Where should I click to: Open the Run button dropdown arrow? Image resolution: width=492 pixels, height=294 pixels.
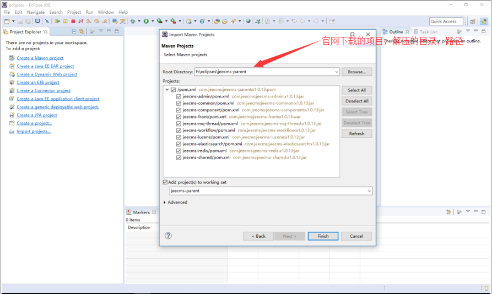click(x=153, y=21)
